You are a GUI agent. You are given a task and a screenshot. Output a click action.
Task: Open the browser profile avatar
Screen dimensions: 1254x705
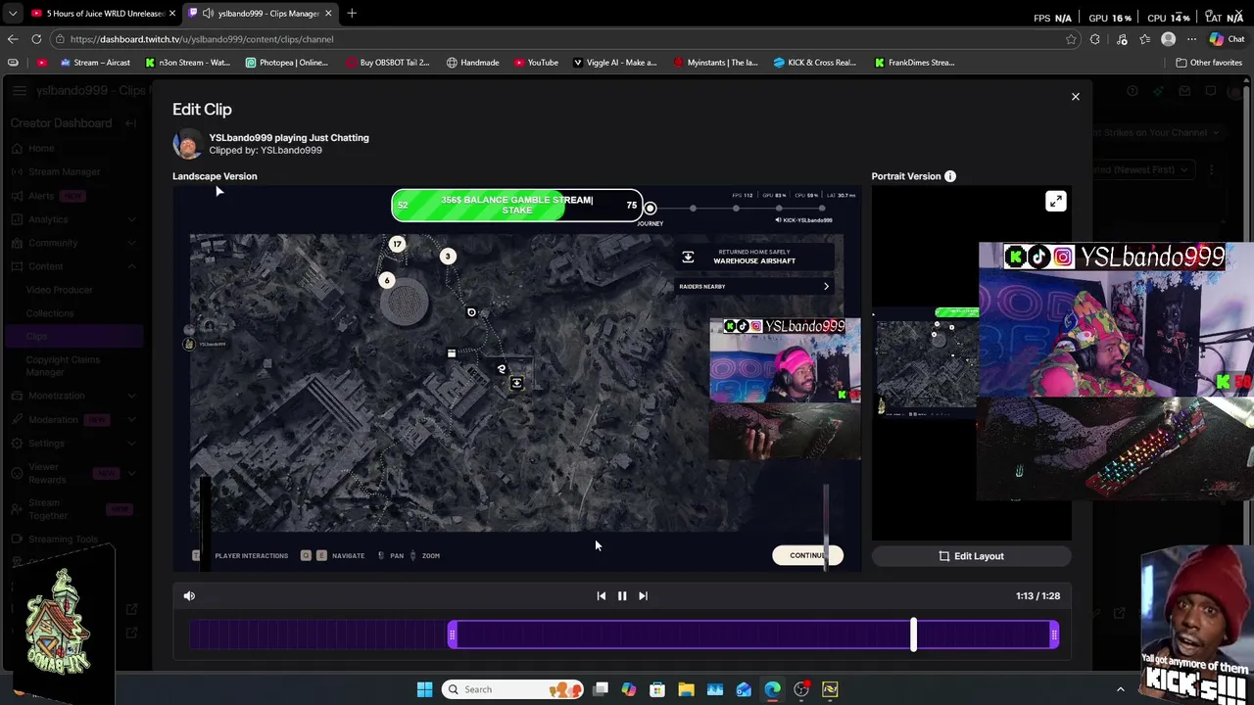[x=1168, y=39]
